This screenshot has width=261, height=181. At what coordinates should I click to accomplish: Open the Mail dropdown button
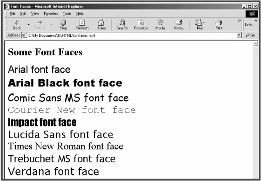(200, 25)
